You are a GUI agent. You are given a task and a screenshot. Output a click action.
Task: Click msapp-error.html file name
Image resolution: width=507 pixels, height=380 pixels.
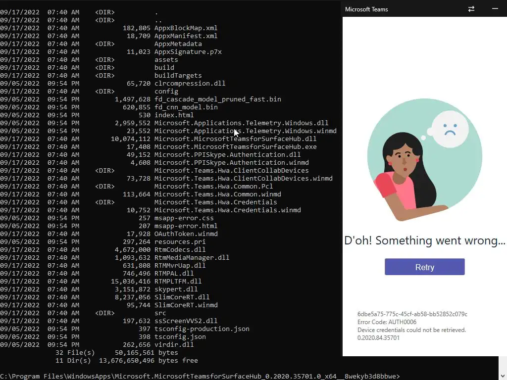click(186, 226)
